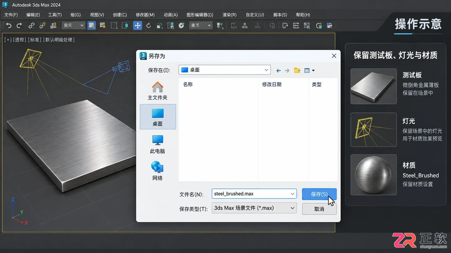Undo the last scene operation
The image size is (451, 253).
[9, 26]
